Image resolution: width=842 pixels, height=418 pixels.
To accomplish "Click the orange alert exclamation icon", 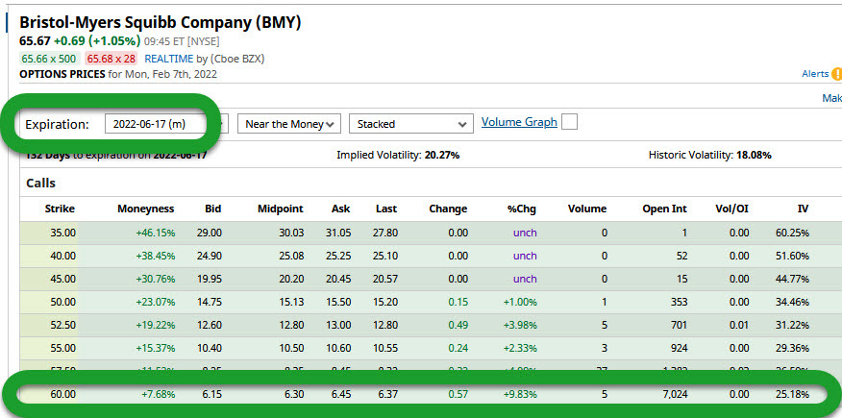I will pos(836,75).
